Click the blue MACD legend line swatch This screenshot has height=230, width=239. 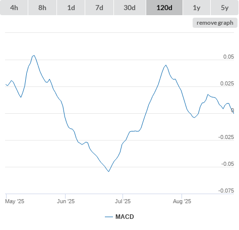(x=109, y=217)
